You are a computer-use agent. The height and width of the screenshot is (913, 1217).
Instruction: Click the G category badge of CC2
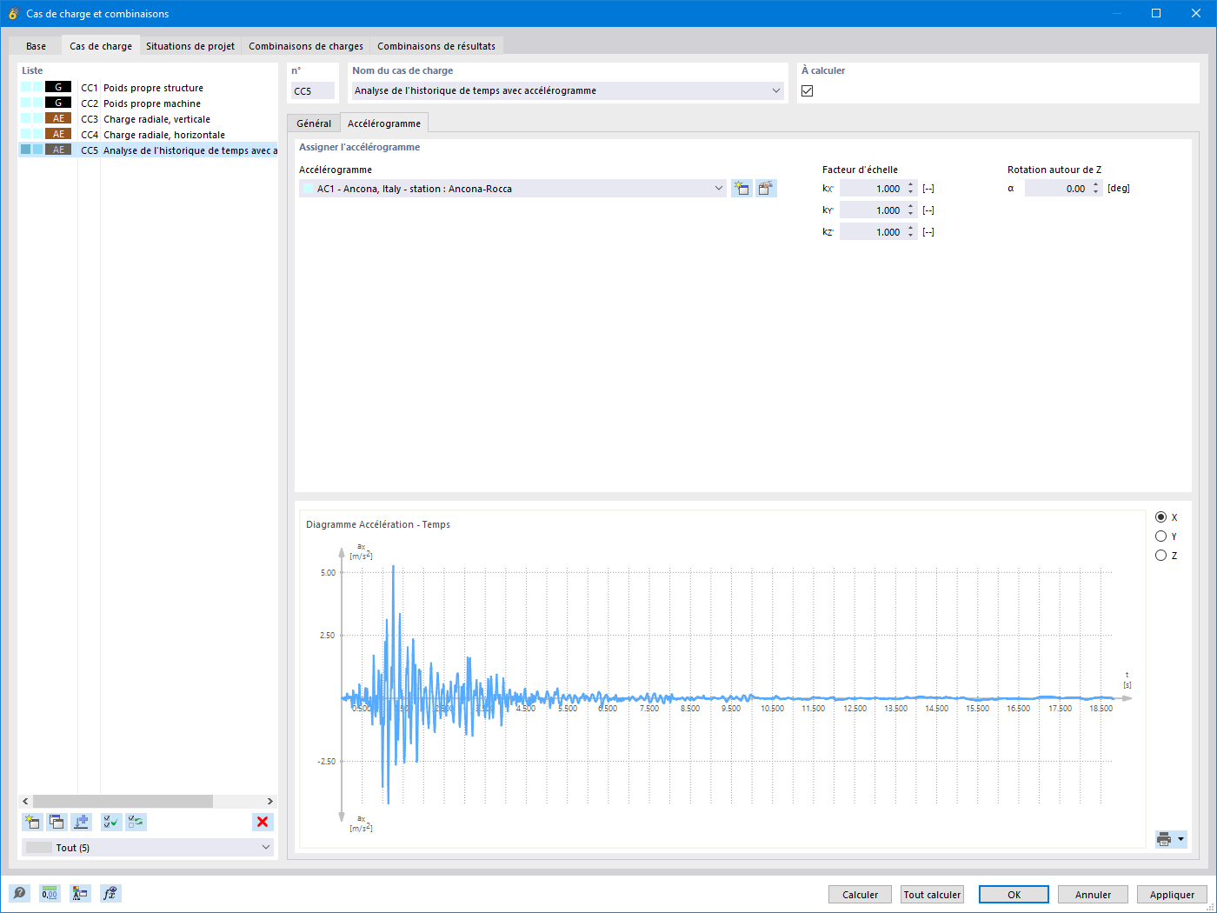[58, 103]
